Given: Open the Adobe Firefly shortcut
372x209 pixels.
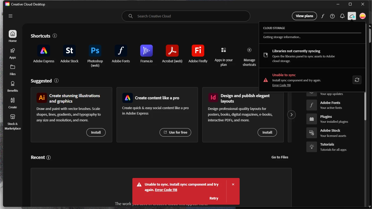Looking at the screenshot, I should [198, 54].
